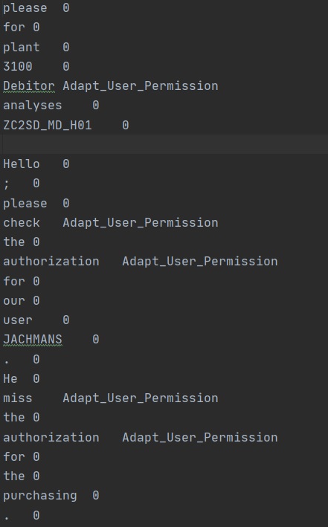Click the underlined JACHMANS username text

(33, 340)
